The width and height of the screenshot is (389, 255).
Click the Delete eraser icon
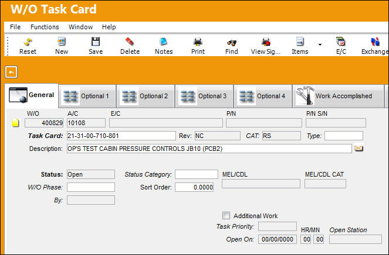click(130, 42)
